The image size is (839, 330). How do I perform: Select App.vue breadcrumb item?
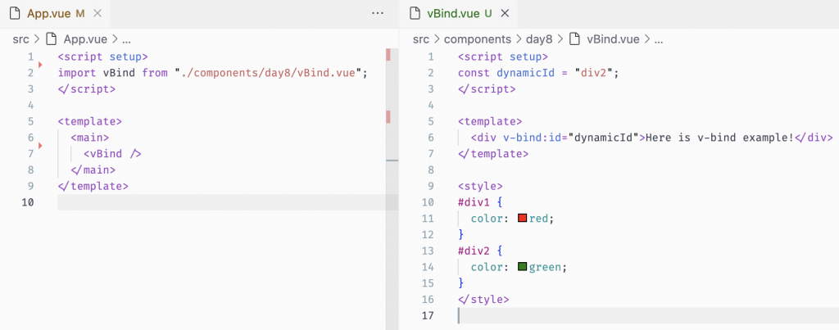click(x=85, y=39)
